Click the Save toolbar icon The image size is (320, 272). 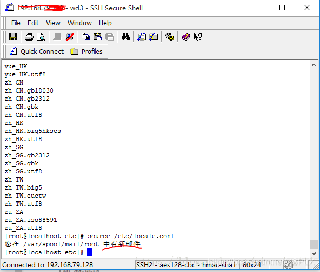pos(13,37)
